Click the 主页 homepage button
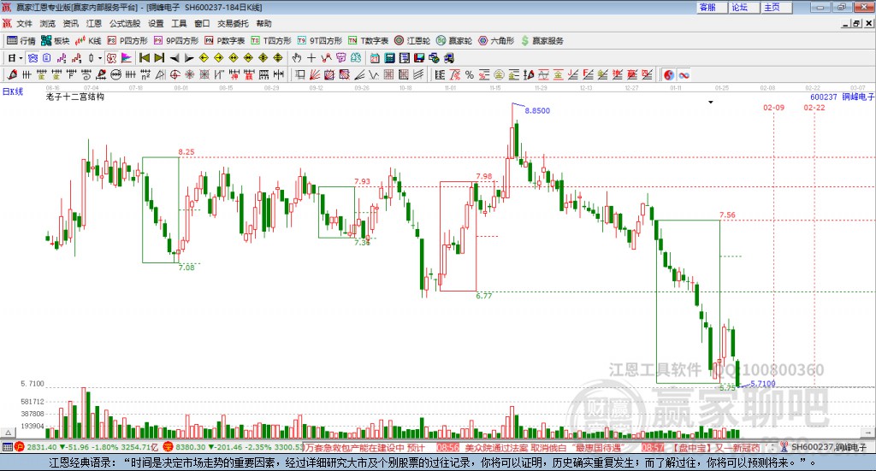The width and height of the screenshot is (876, 471). tap(776, 7)
